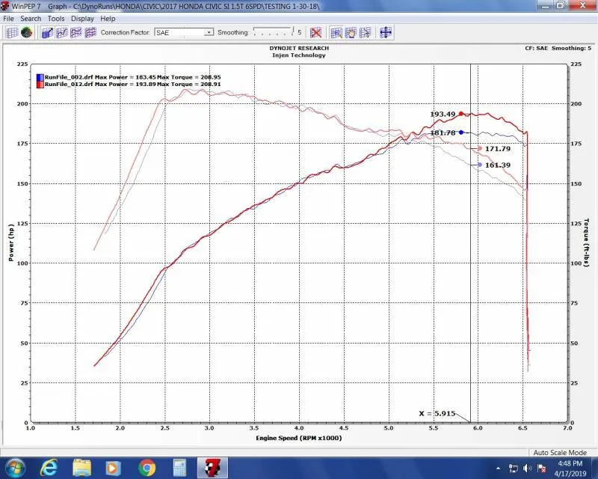Viewport: 598px width, 479px height.
Task: Open the Search menu
Action: 31,18
